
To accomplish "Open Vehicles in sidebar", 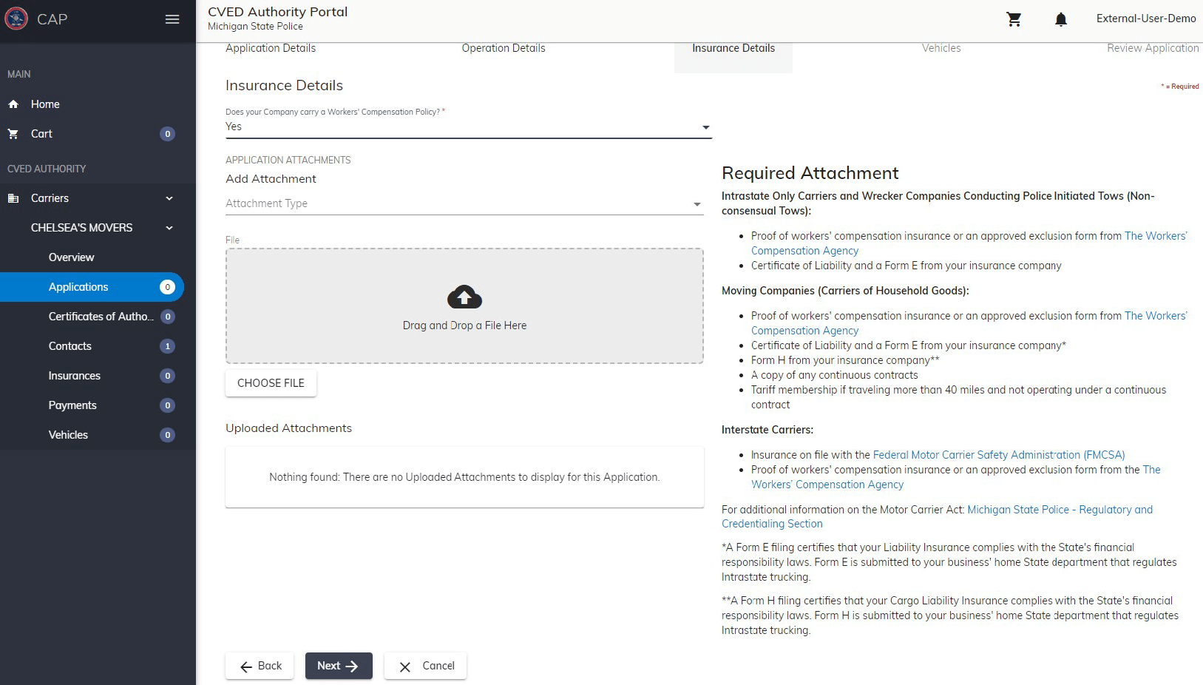I will (68, 435).
